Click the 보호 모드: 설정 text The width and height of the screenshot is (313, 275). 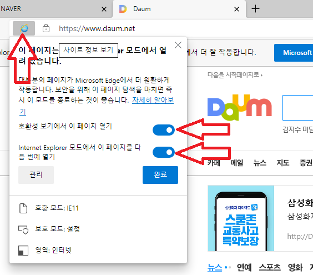point(58,229)
